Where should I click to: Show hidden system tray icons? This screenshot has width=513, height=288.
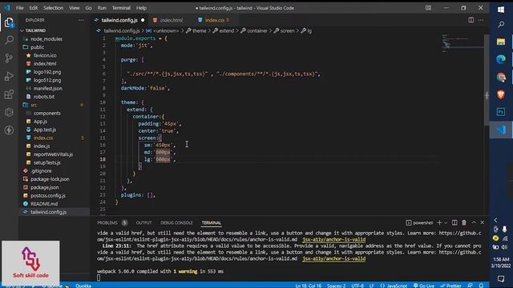(x=495, y=220)
